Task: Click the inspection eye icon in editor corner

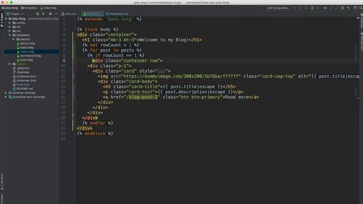Action: (358, 18)
